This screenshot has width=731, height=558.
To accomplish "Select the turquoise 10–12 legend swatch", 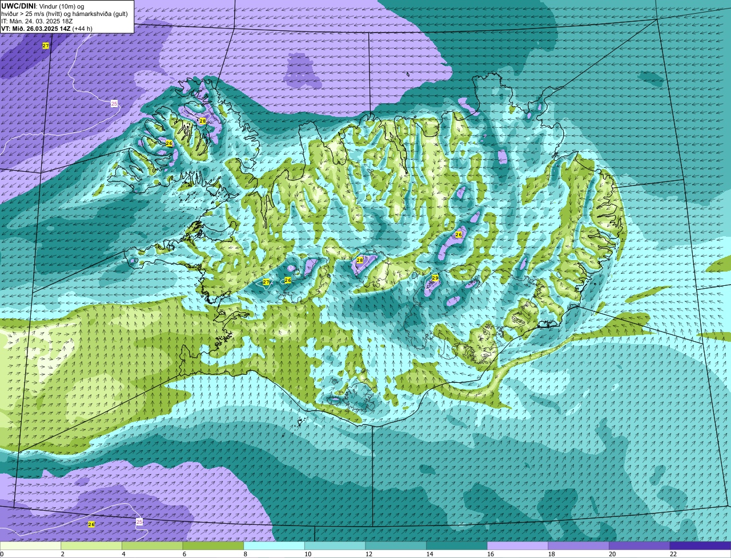I will pyautogui.click(x=335, y=546).
